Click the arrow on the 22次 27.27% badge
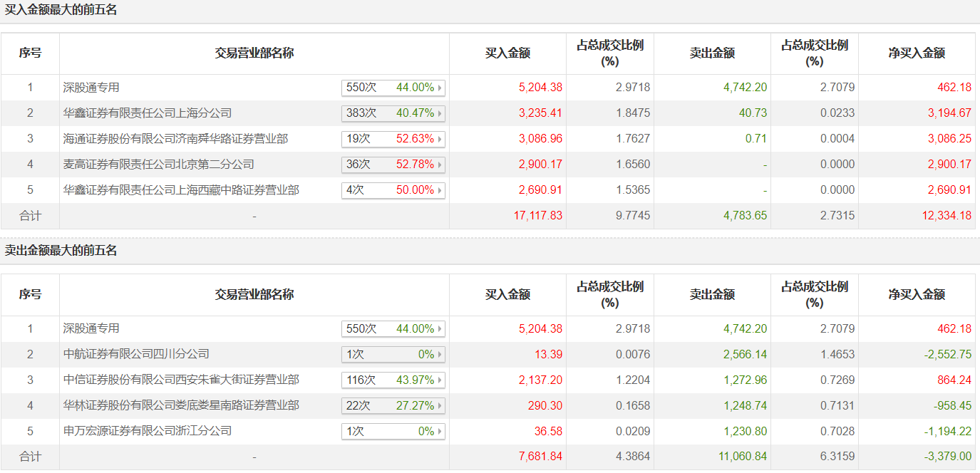The width and height of the screenshot is (980, 473). (x=440, y=406)
